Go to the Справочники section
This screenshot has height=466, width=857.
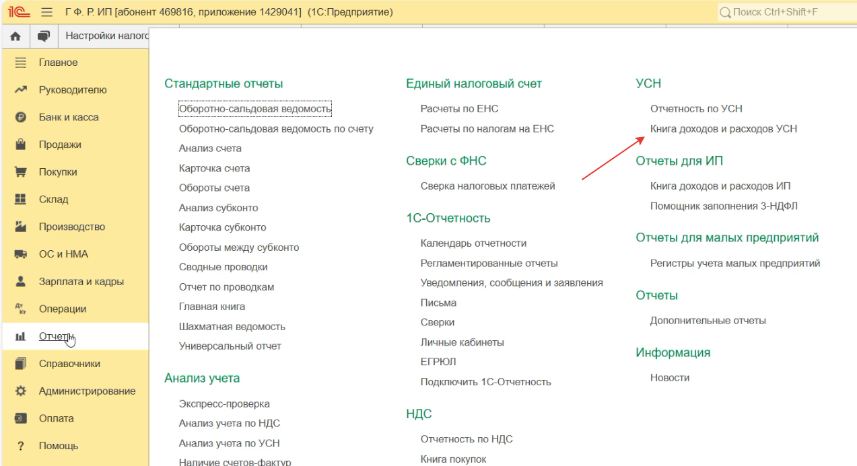[69, 364]
